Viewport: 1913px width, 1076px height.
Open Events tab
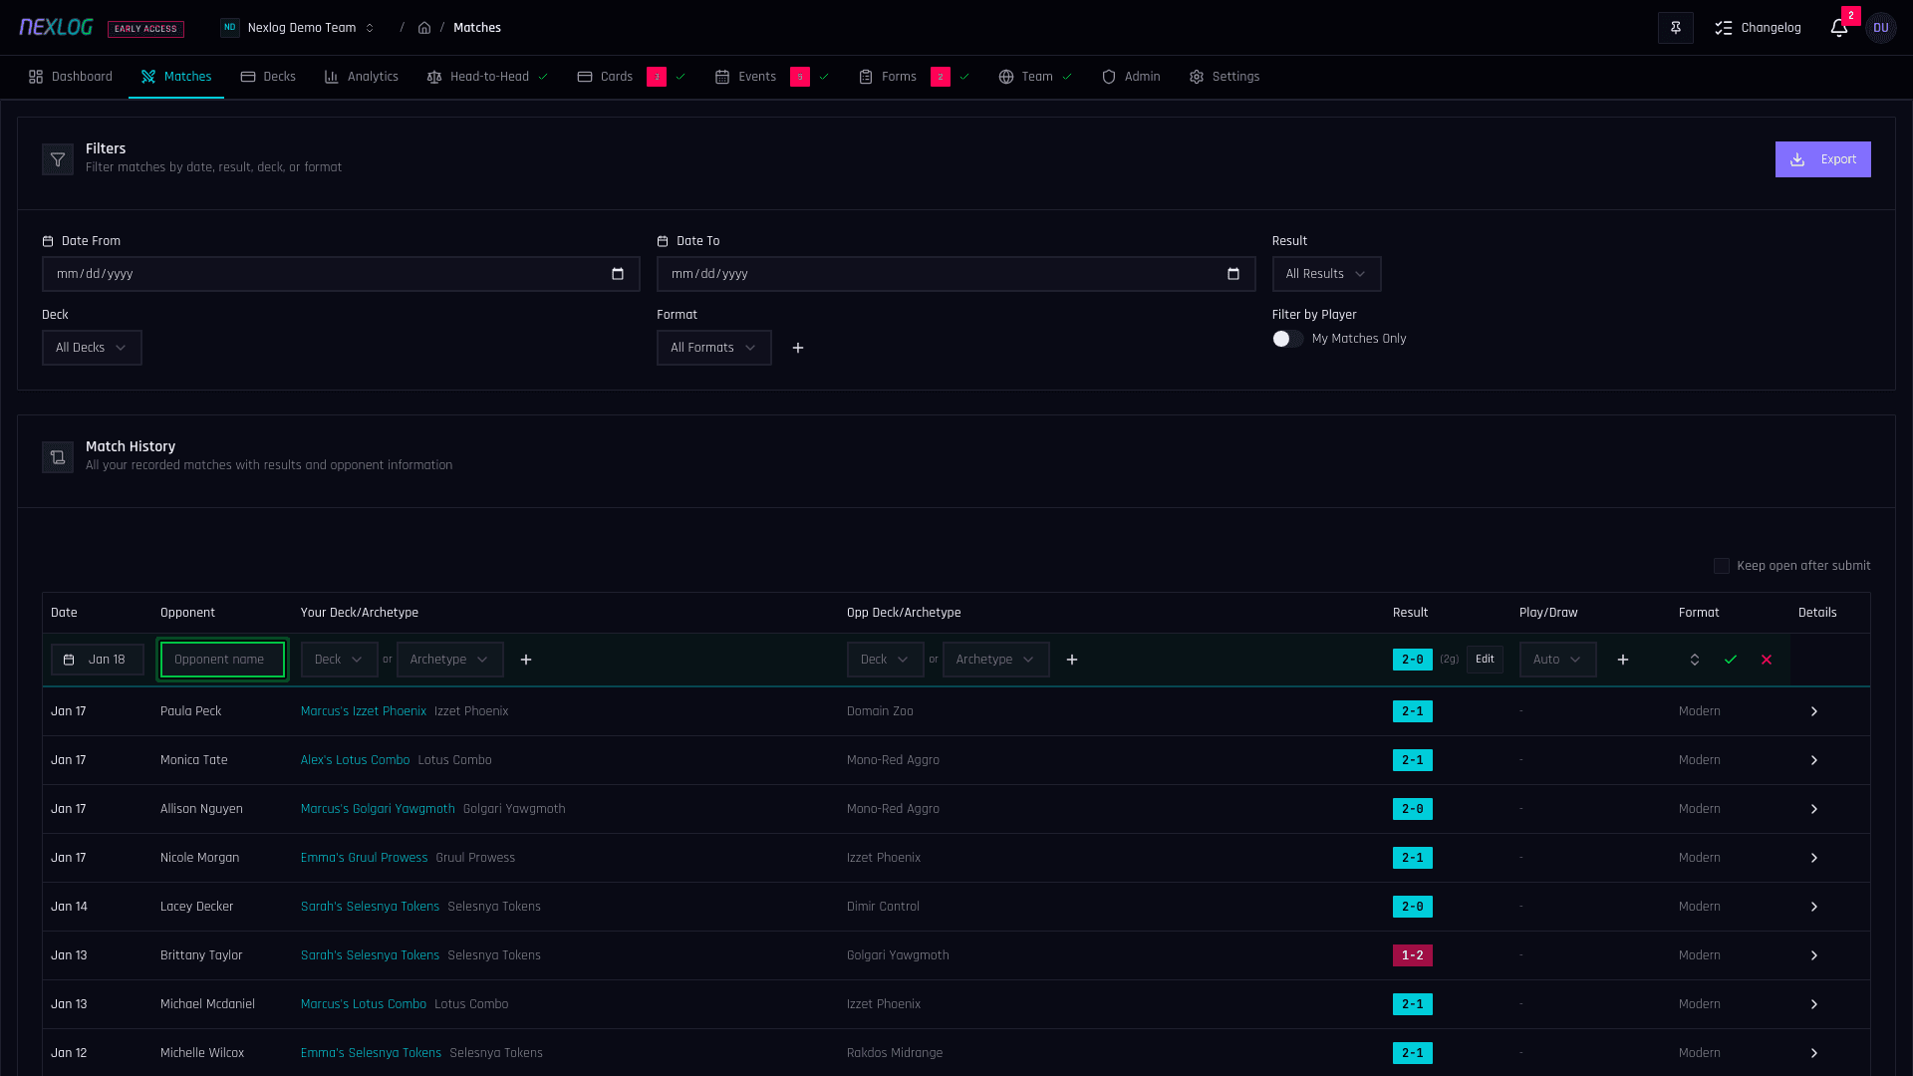[772, 77]
